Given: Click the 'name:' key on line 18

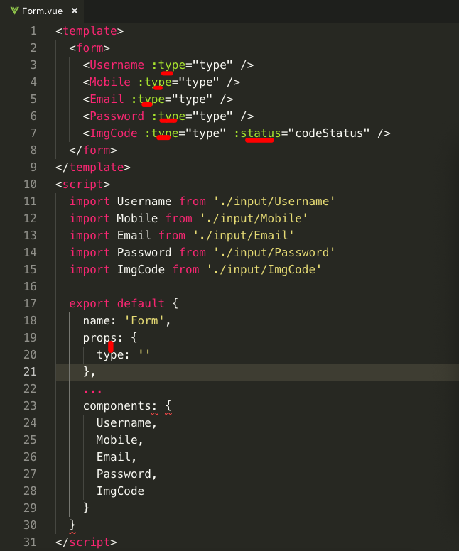Looking at the screenshot, I should tap(100, 320).
